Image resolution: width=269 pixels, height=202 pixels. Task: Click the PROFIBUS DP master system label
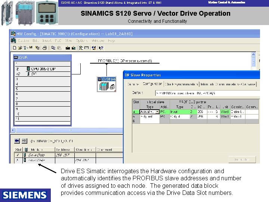[125, 61]
